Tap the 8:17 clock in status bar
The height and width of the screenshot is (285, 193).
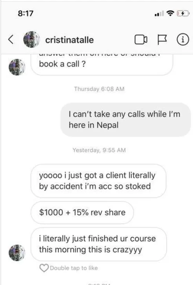(x=25, y=13)
